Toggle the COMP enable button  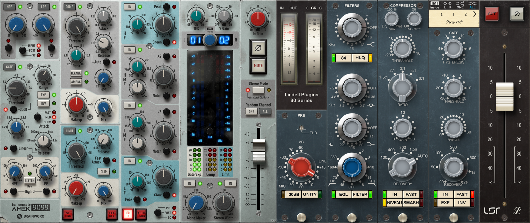(x=69, y=7)
